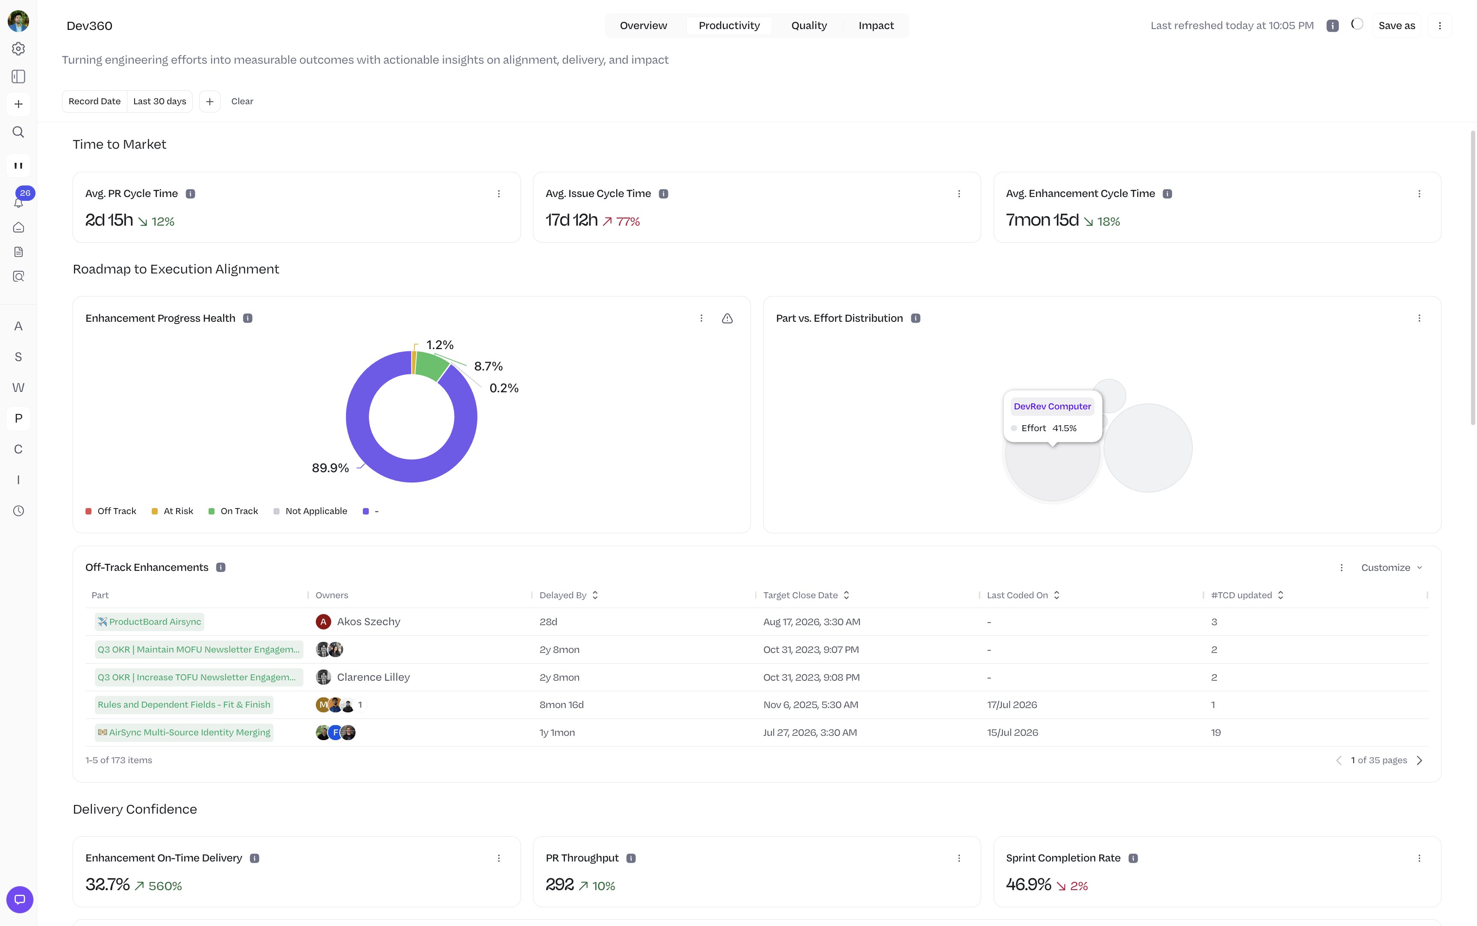1477x926 pixels.
Task: Click info icon beside Avg. Issue Cycle Time
Action: [663, 194]
